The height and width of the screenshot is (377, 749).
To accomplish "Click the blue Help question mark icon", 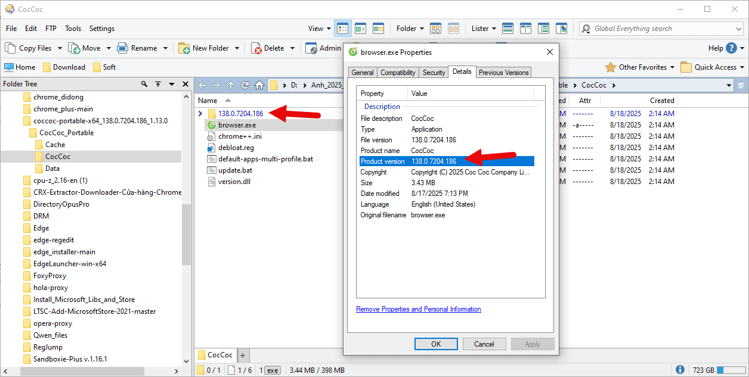I will coord(731,48).
